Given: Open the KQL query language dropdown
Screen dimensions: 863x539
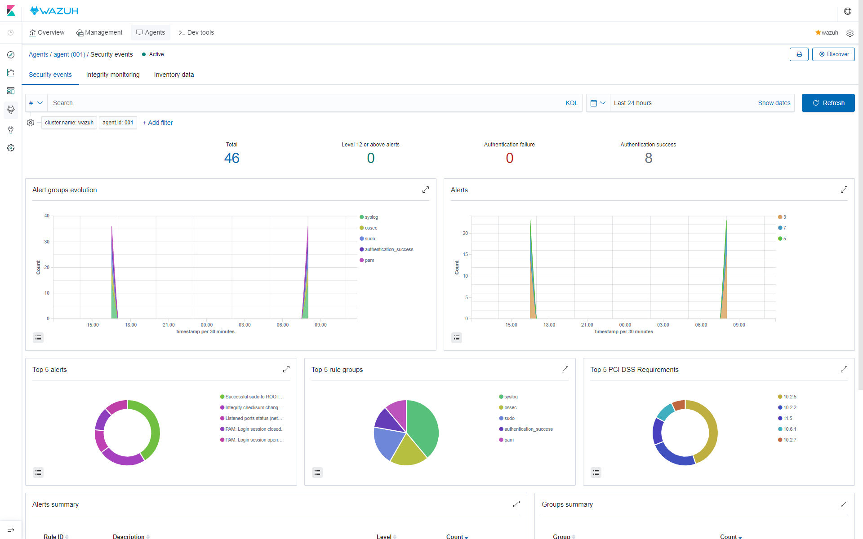Looking at the screenshot, I should pyautogui.click(x=571, y=103).
